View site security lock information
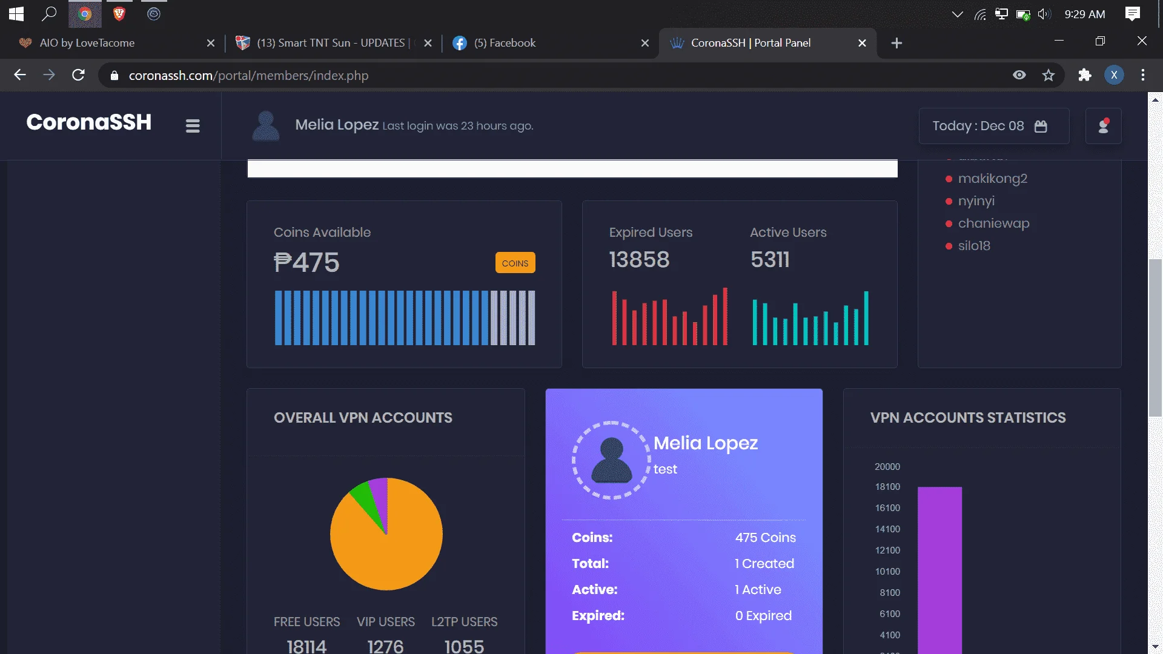 (114, 76)
